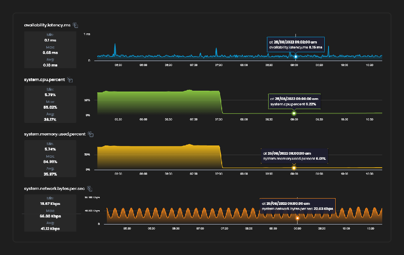Select the yellow data point on memory chart
Screen dimensions: 404x255
click(x=294, y=168)
